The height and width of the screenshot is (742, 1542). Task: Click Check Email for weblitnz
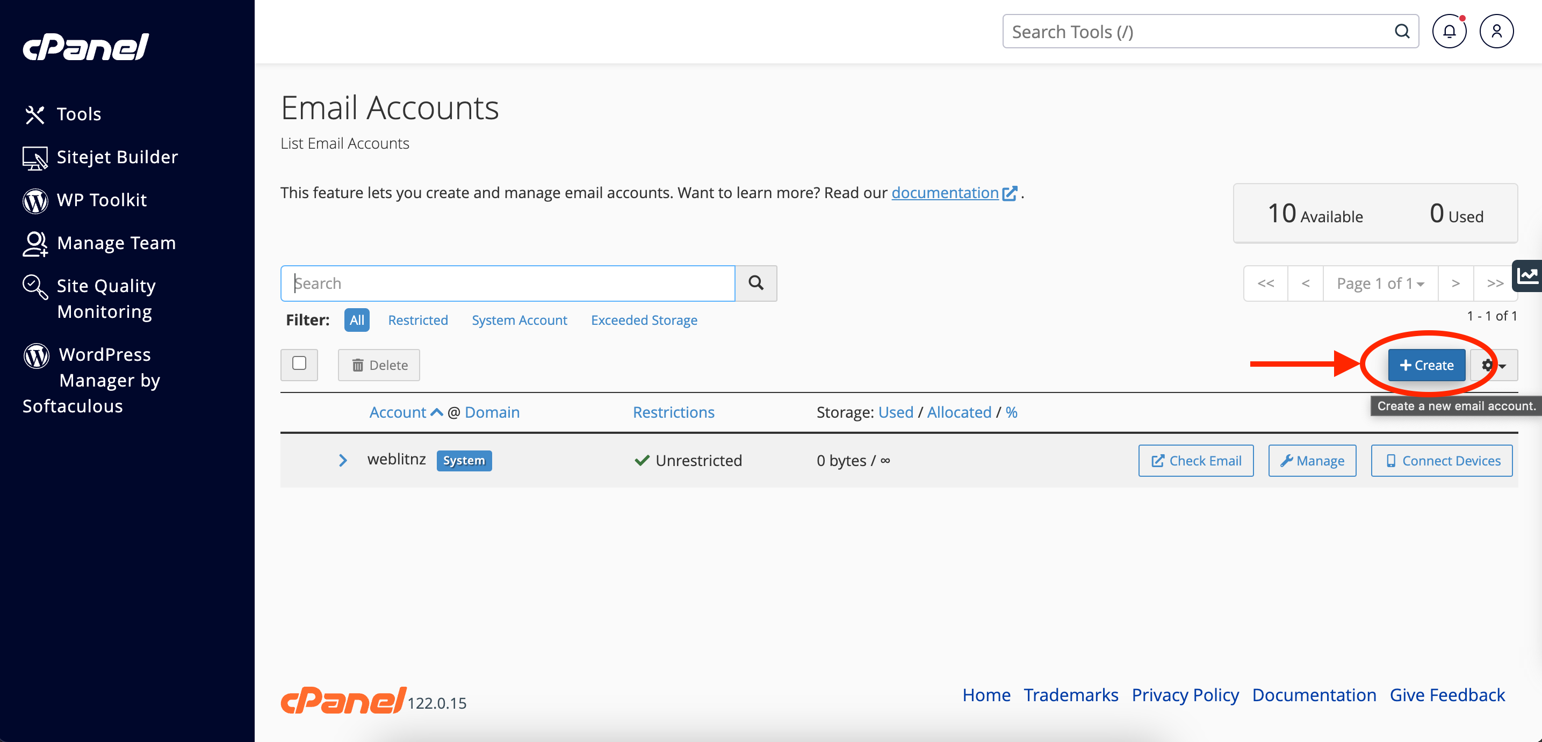pyautogui.click(x=1195, y=460)
